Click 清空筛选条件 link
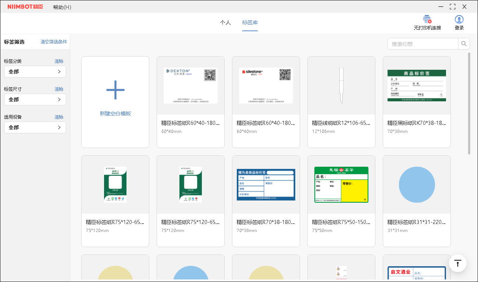 54,42
